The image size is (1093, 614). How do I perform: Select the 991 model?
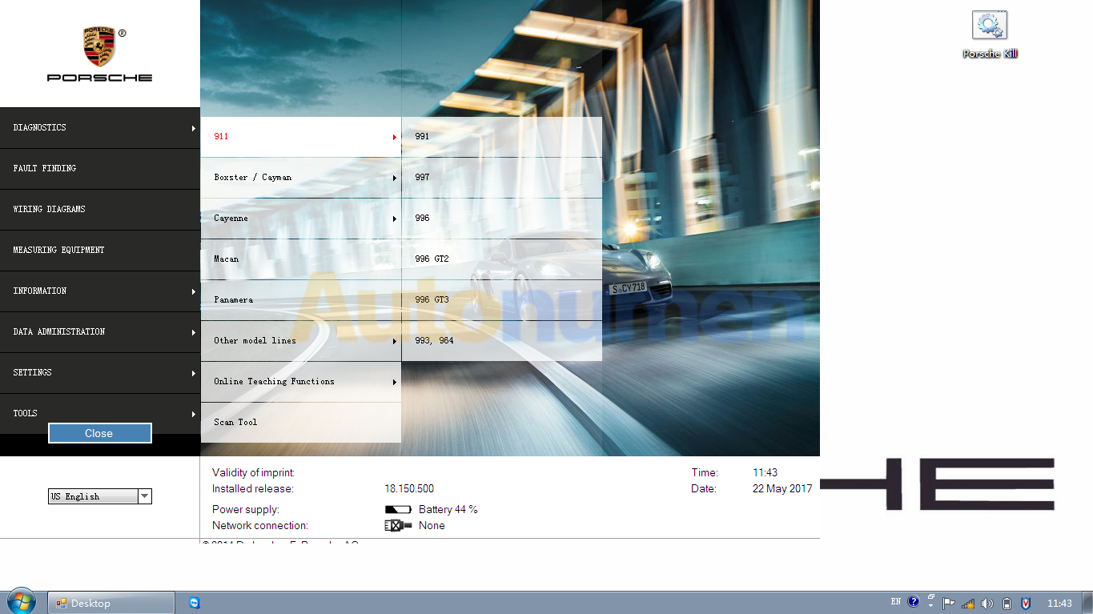click(x=501, y=137)
